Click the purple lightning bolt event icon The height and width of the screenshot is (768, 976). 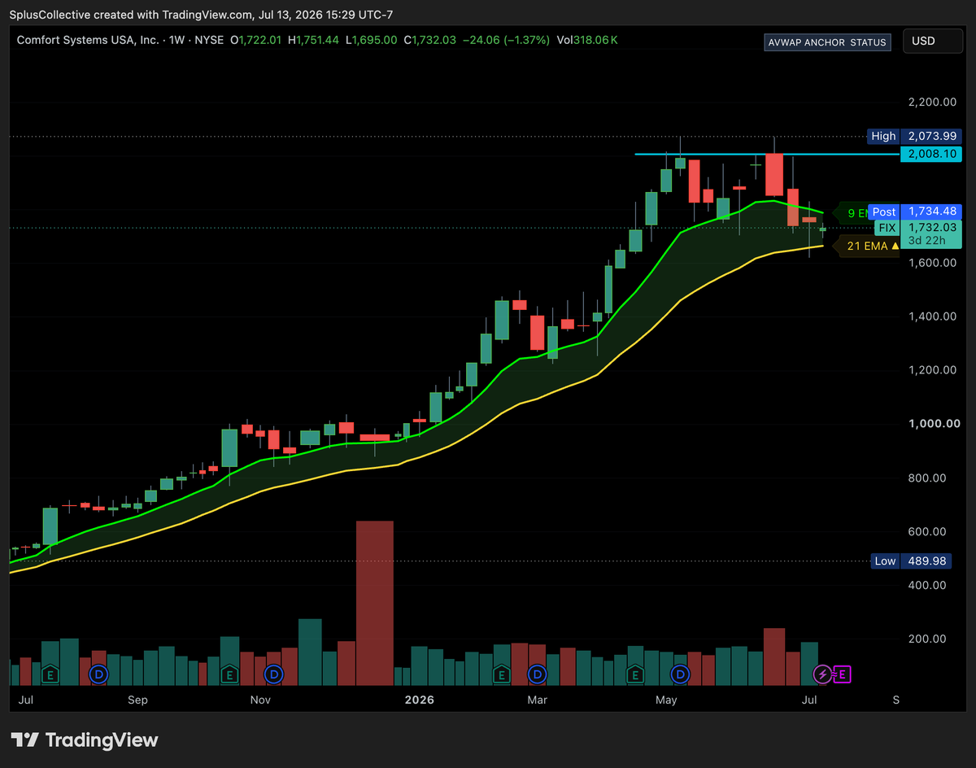tap(823, 674)
